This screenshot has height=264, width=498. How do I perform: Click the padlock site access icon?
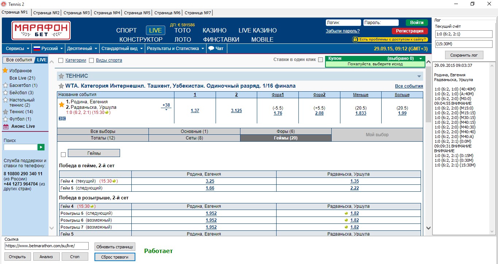click(355, 39)
